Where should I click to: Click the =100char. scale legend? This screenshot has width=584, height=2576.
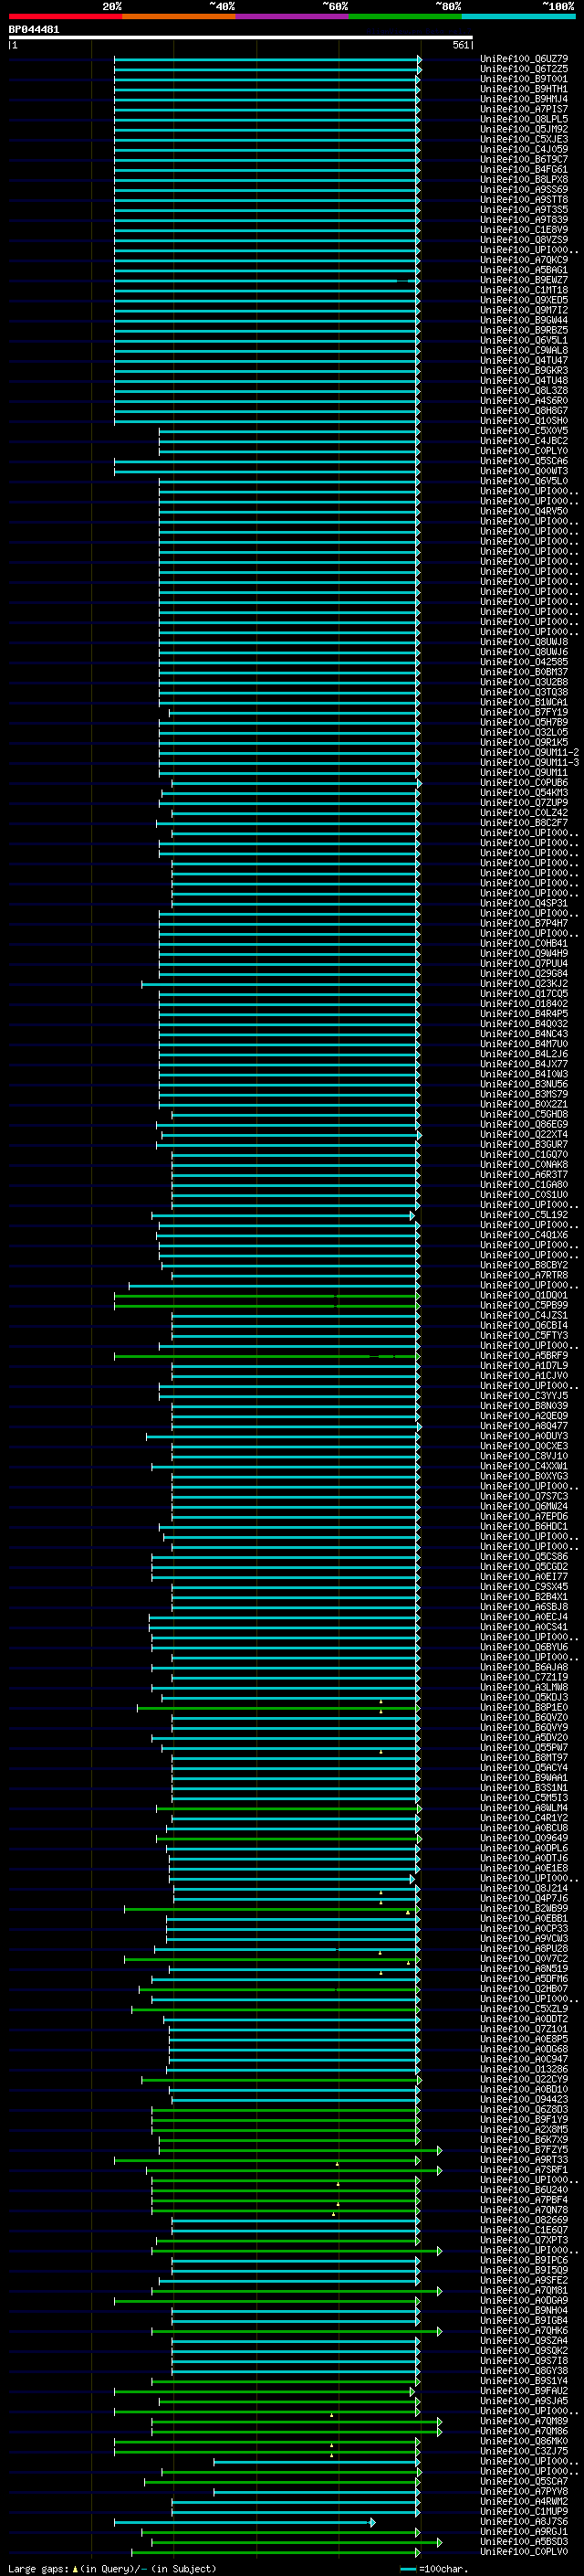pos(434,2568)
